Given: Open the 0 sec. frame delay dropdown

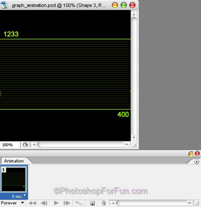Looking at the screenshot, I should [19, 196].
